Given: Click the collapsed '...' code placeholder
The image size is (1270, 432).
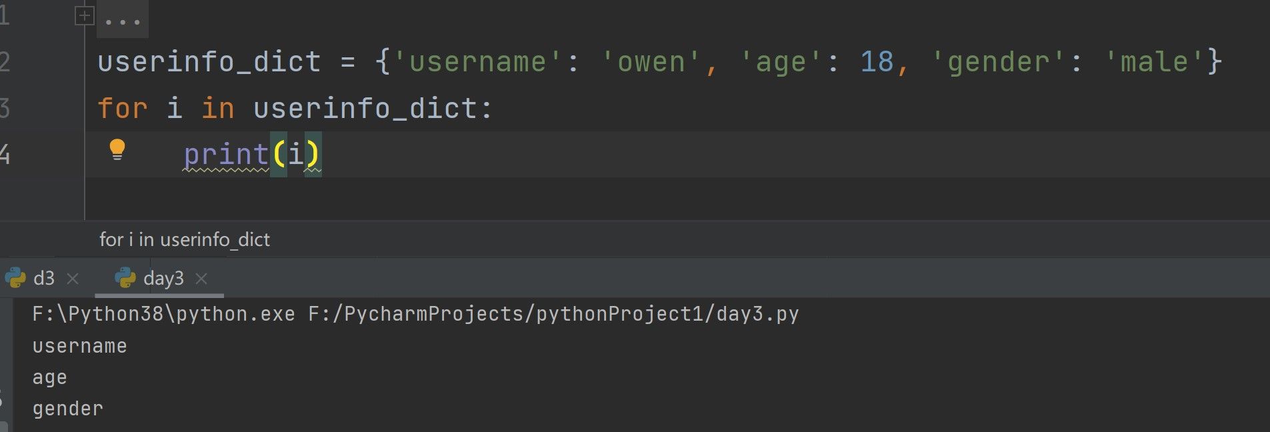Looking at the screenshot, I should [x=123, y=21].
